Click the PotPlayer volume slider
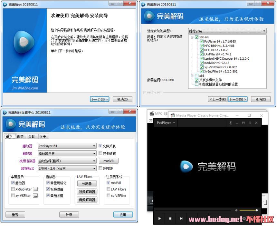Image resolution: width=277 pixels, height=226 pixels. [248, 210]
